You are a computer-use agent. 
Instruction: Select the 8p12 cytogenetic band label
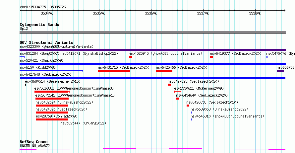[x=24, y=29]
